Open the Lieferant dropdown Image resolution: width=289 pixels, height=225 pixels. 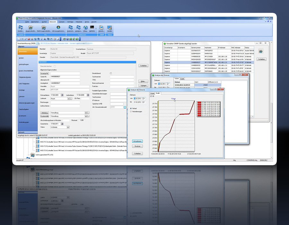69,99
